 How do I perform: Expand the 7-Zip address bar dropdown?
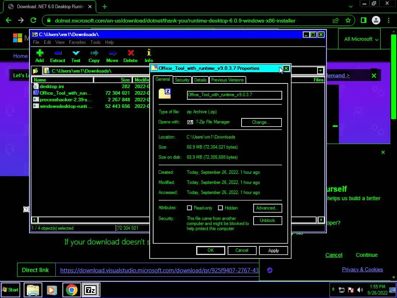pos(320,71)
